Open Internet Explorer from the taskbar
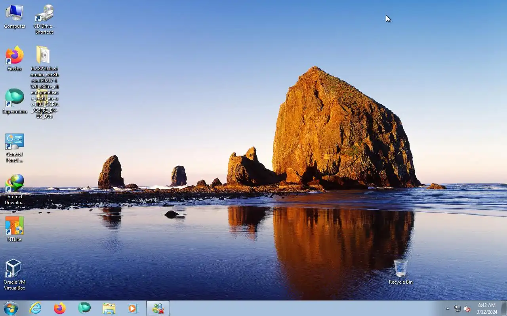Image resolution: width=507 pixels, height=316 pixels. tap(35, 308)
